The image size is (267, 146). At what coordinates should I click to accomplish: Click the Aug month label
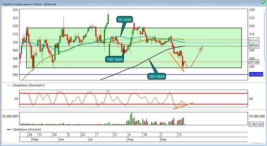(130, 139)
